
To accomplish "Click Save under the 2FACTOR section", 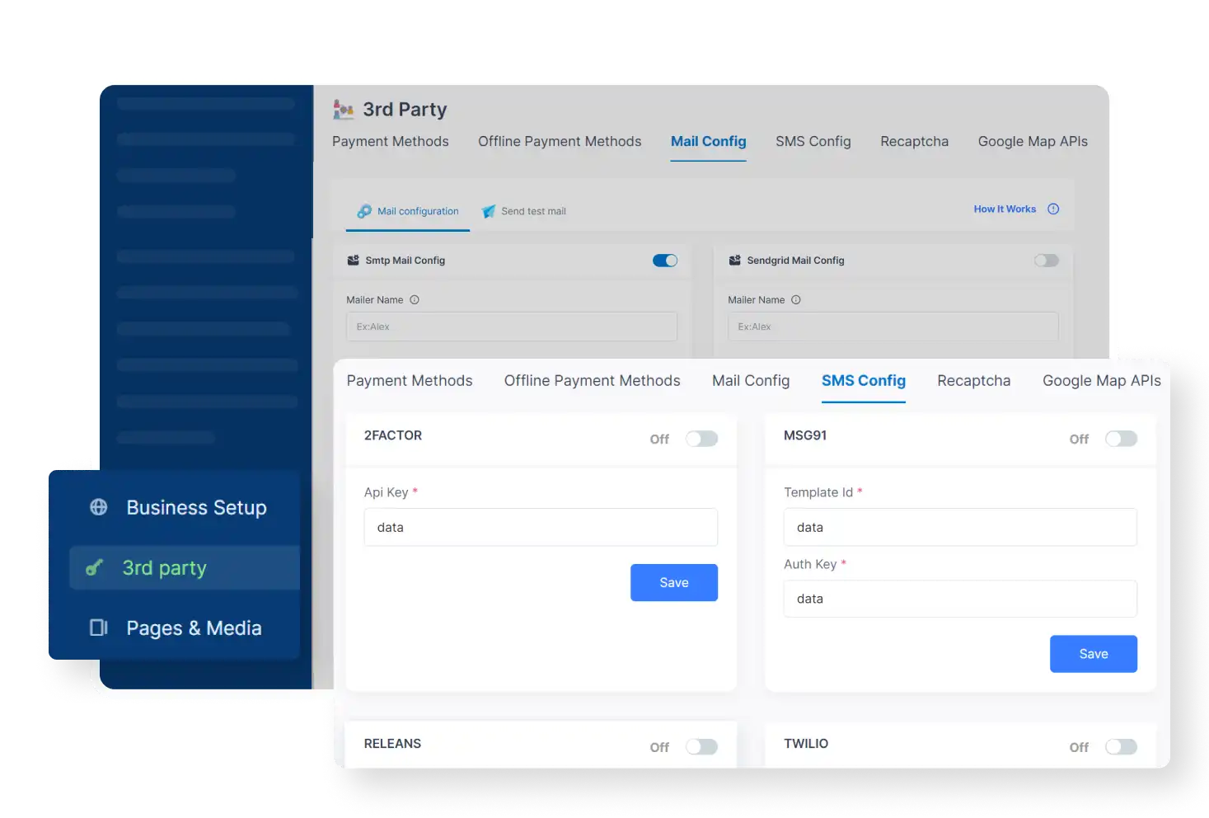I will 673,582.
